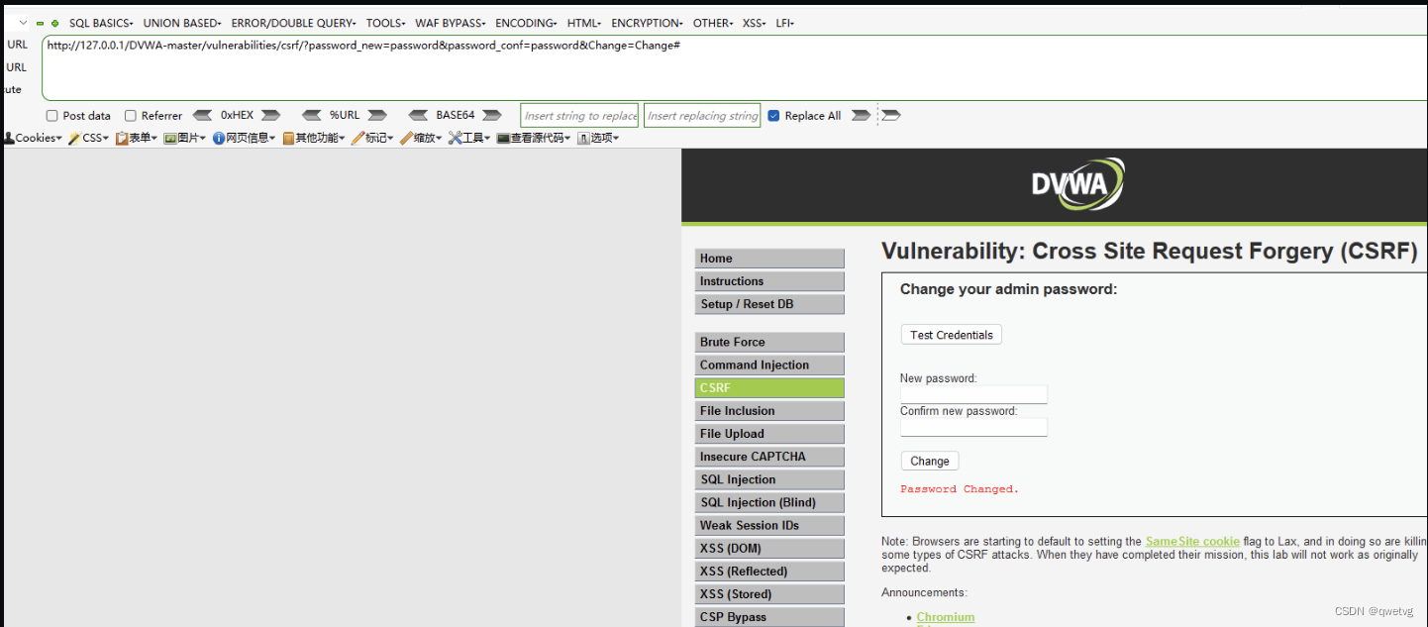Click the HackBar URL text area
1428x627 pixels.
(x=734, y=67)
